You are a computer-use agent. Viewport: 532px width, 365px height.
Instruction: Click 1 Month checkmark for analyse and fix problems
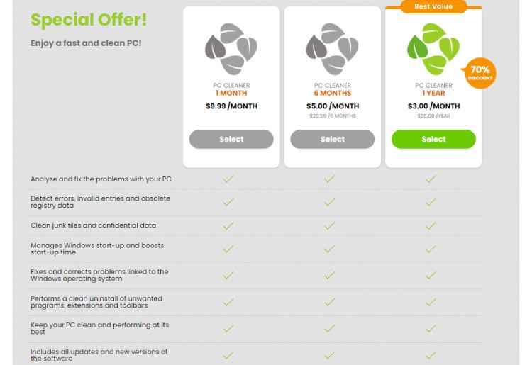[228, 179]
